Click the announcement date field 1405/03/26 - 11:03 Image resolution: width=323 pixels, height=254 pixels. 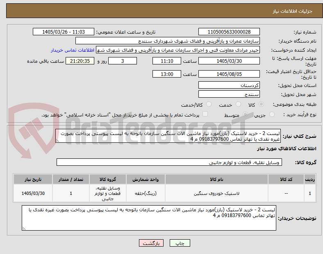(x=64, y=32)
